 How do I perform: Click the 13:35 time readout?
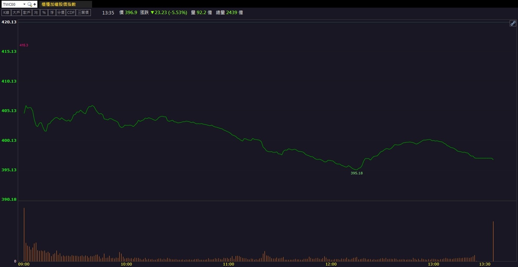[108, 13]
